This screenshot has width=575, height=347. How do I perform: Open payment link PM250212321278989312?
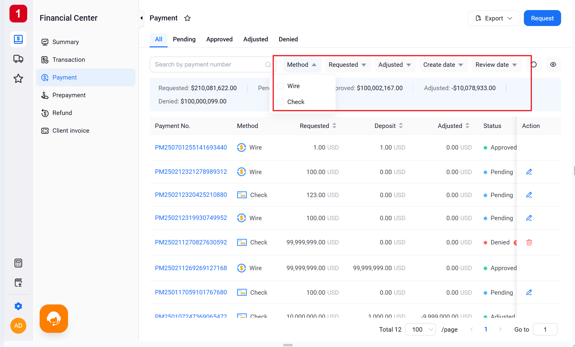[x=191, y=172]
